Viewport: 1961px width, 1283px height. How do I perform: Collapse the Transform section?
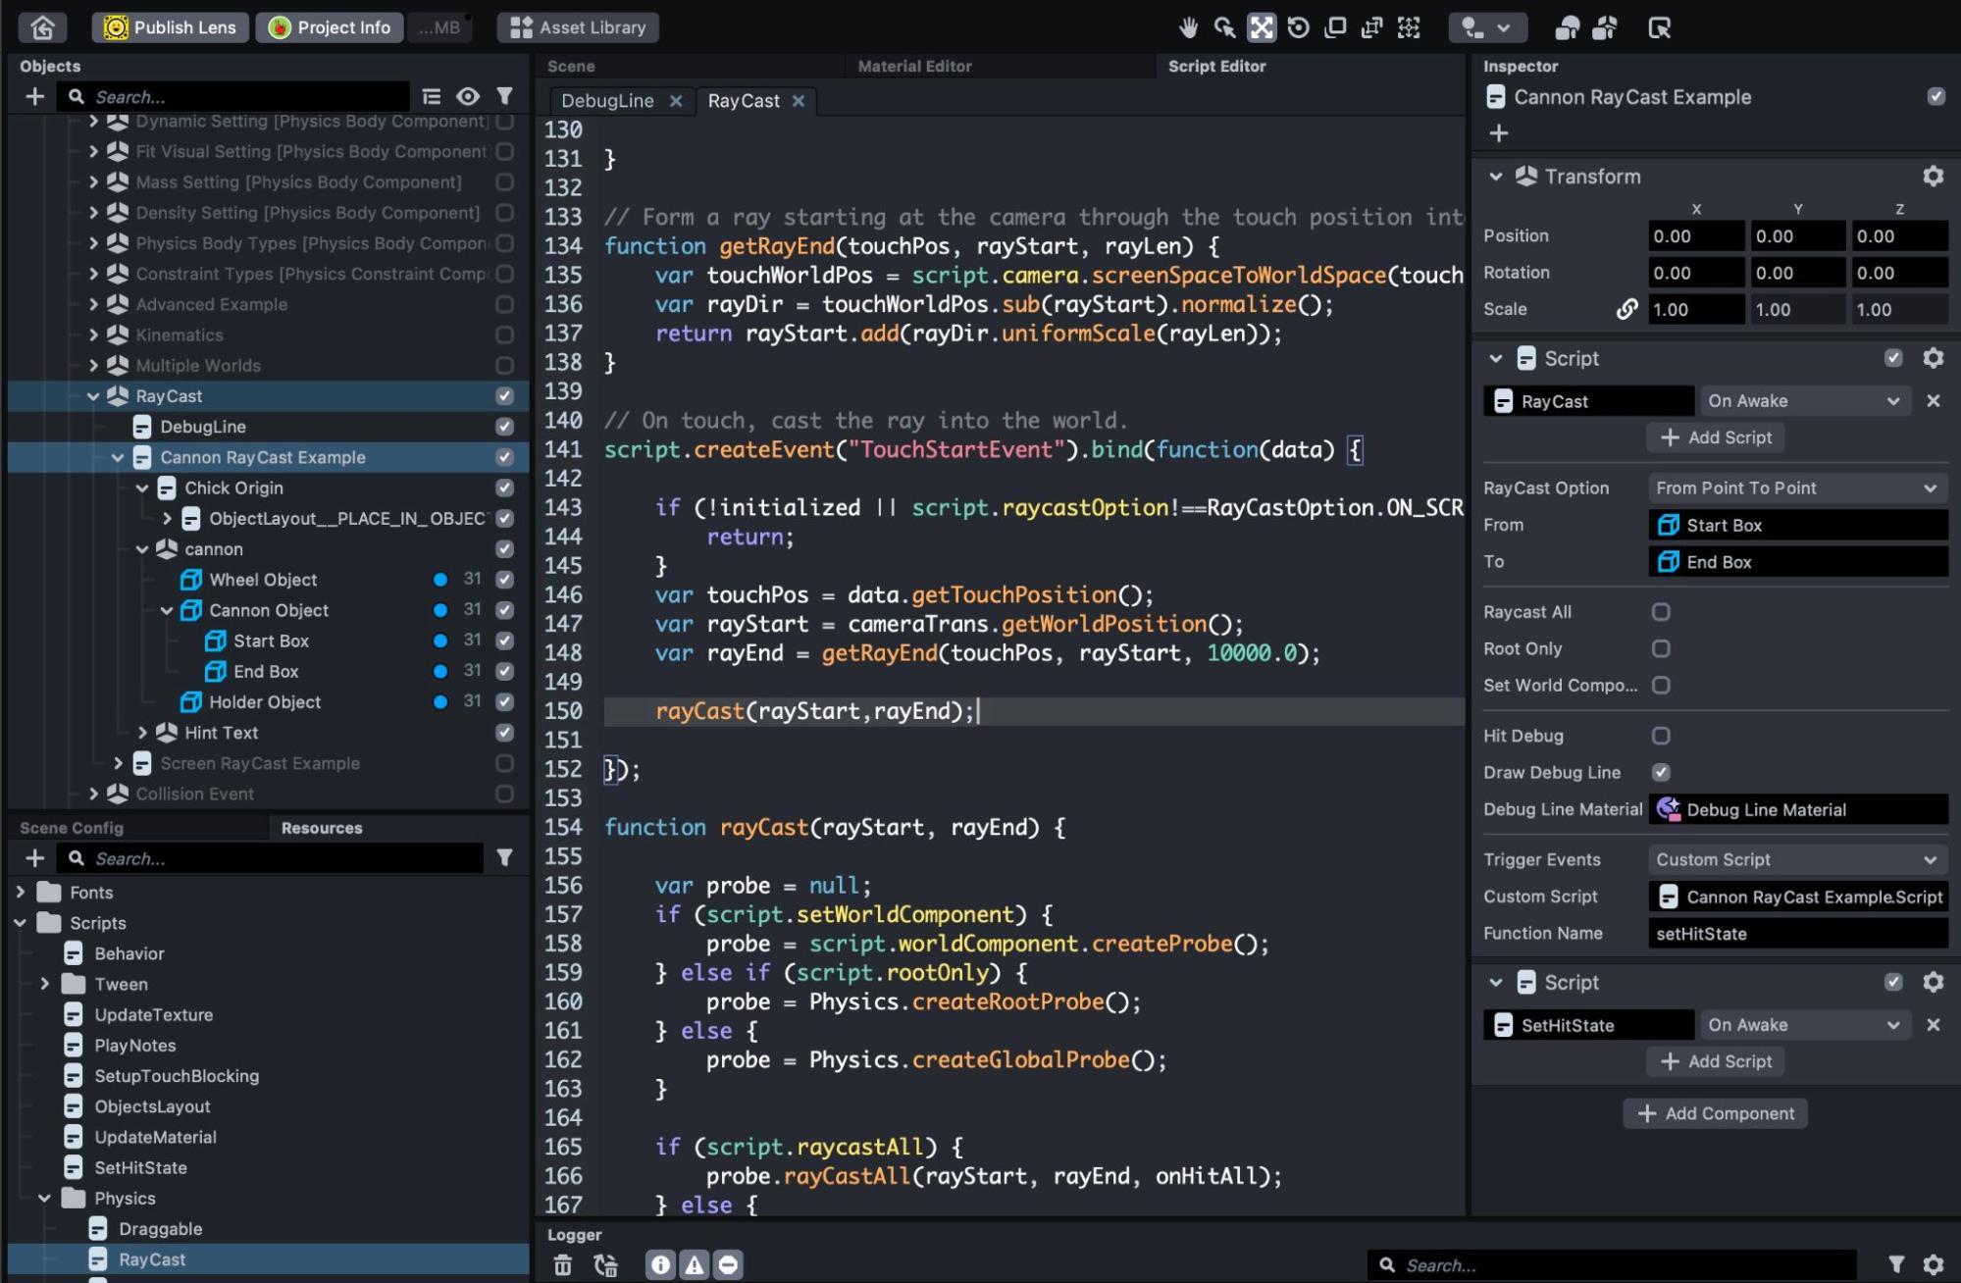coord(1495,177)
